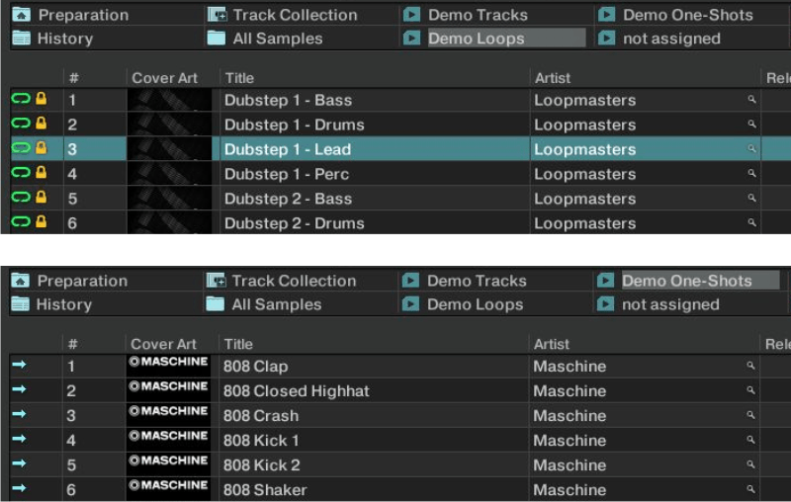The width and height of the screenshot is (791, 502).
Task: Click the Maschine cover art for 808 Kick 1
Action: [x=168, y=440]
